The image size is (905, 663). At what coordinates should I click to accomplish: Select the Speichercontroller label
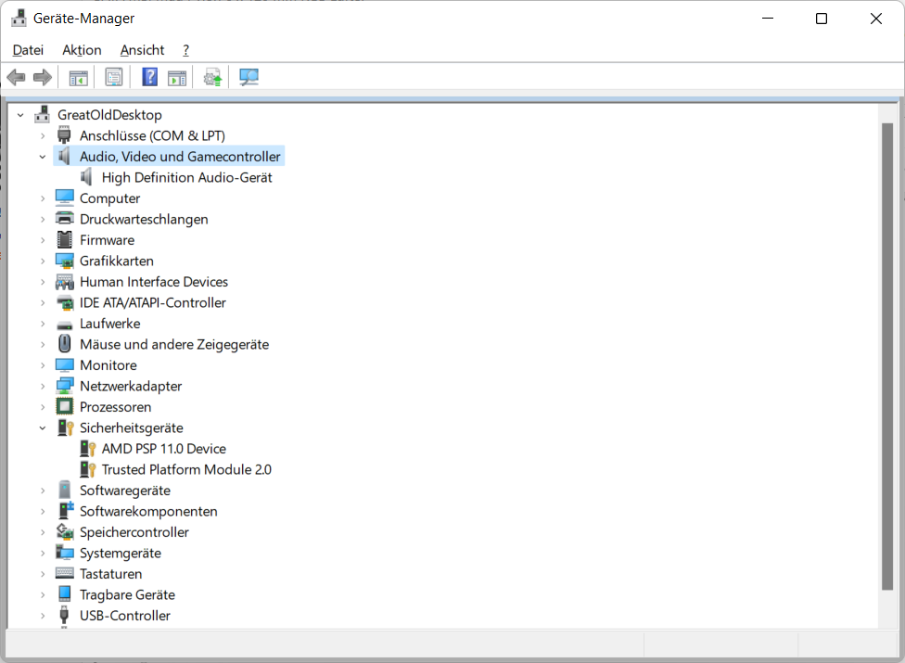(x=134, y=532)
